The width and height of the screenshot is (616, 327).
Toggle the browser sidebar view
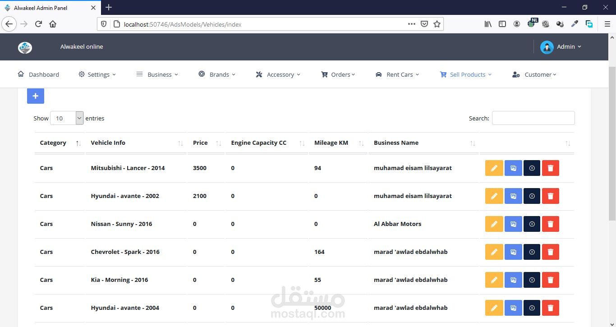[502, 24]
